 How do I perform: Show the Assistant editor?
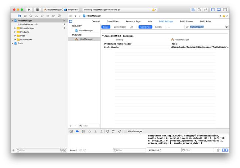pyautogui.click(x=199, y=10)
